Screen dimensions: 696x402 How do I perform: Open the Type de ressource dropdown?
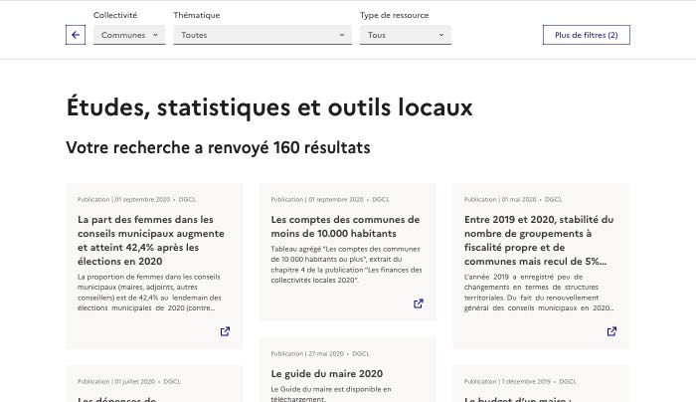coord(406,35)
